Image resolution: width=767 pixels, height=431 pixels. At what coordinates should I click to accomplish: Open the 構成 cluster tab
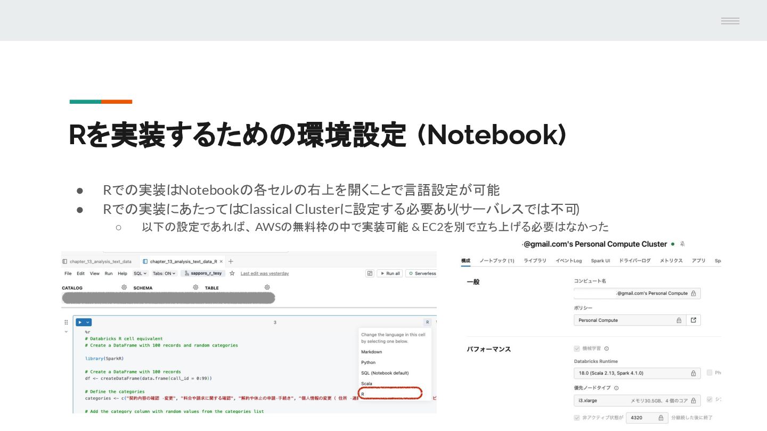(466, 261)
